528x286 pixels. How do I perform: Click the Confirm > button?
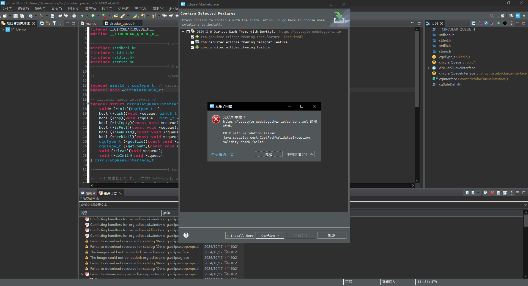pos(270,235)
